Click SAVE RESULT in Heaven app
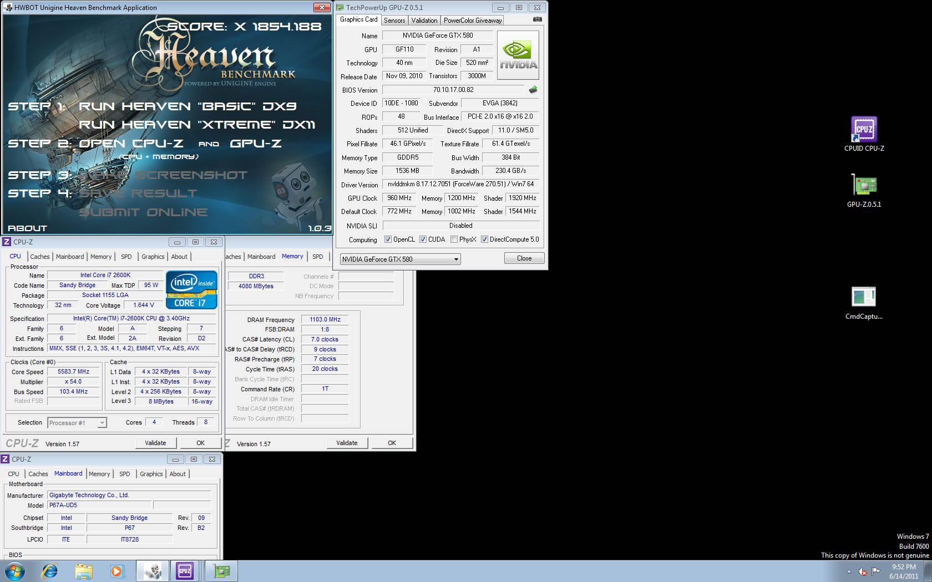The height and width of the screenshot is (582, 932). (x=138, y=193)
